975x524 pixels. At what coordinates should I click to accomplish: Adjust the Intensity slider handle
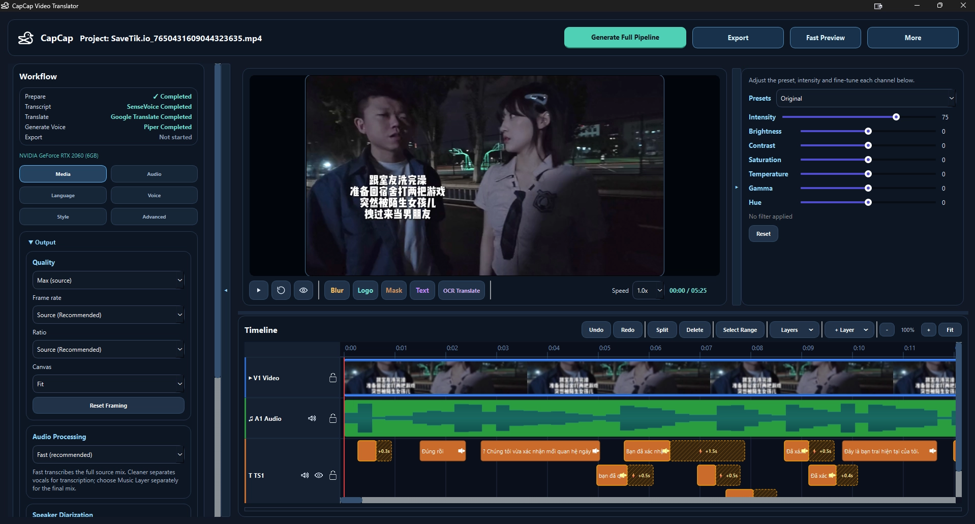pos(896,117)
